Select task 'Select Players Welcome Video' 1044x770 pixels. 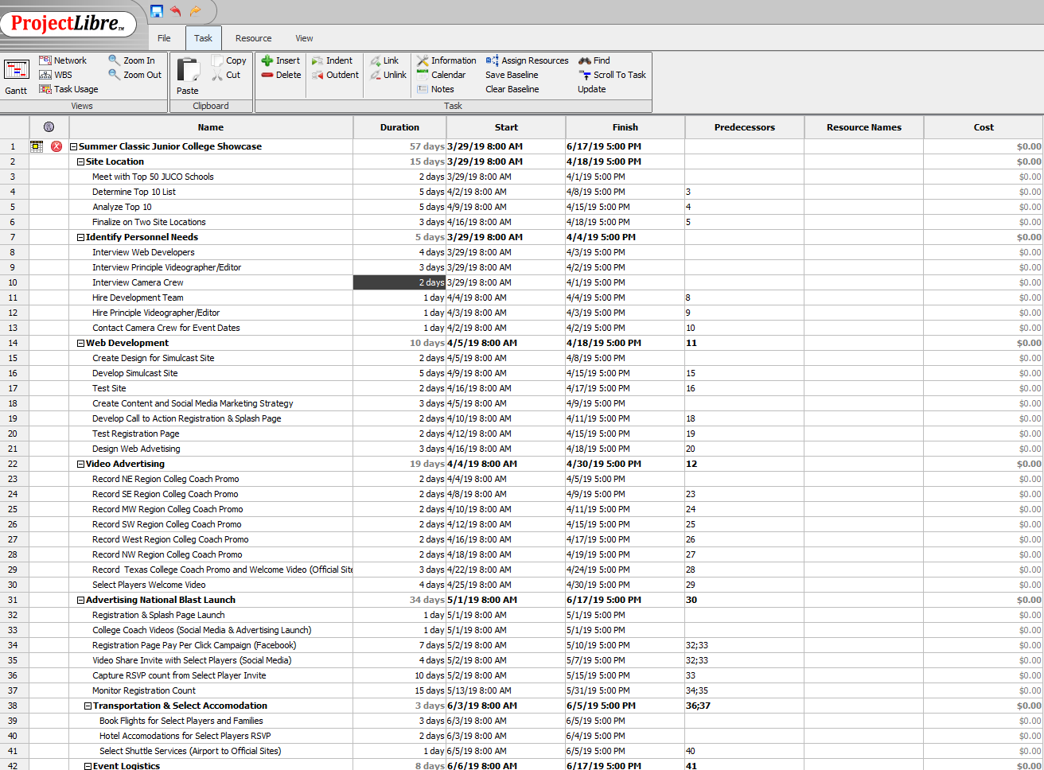(x=149, y=585)
